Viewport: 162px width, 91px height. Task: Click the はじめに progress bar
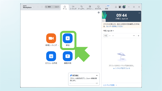tap(82, 83)
